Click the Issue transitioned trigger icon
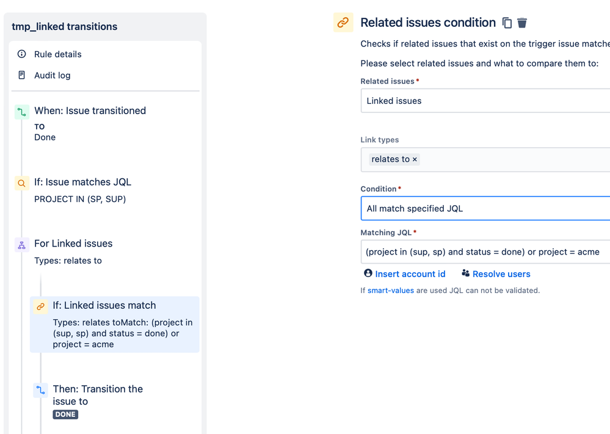This screenshot has height=434, width=610. click(22, 112)
